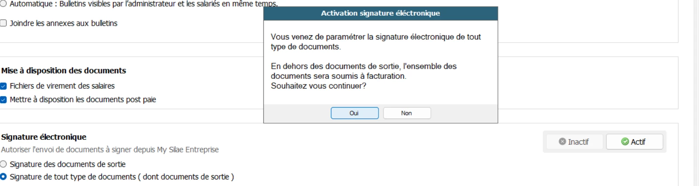Enable Joindre les annexes aux bulletins checkbox
Screen dimensions: 699x186
[x=3, y=23]
